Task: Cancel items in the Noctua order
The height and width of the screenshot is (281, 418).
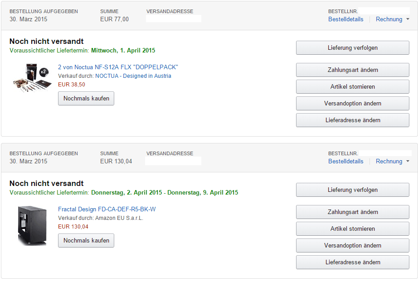Action: click(352, 87)
